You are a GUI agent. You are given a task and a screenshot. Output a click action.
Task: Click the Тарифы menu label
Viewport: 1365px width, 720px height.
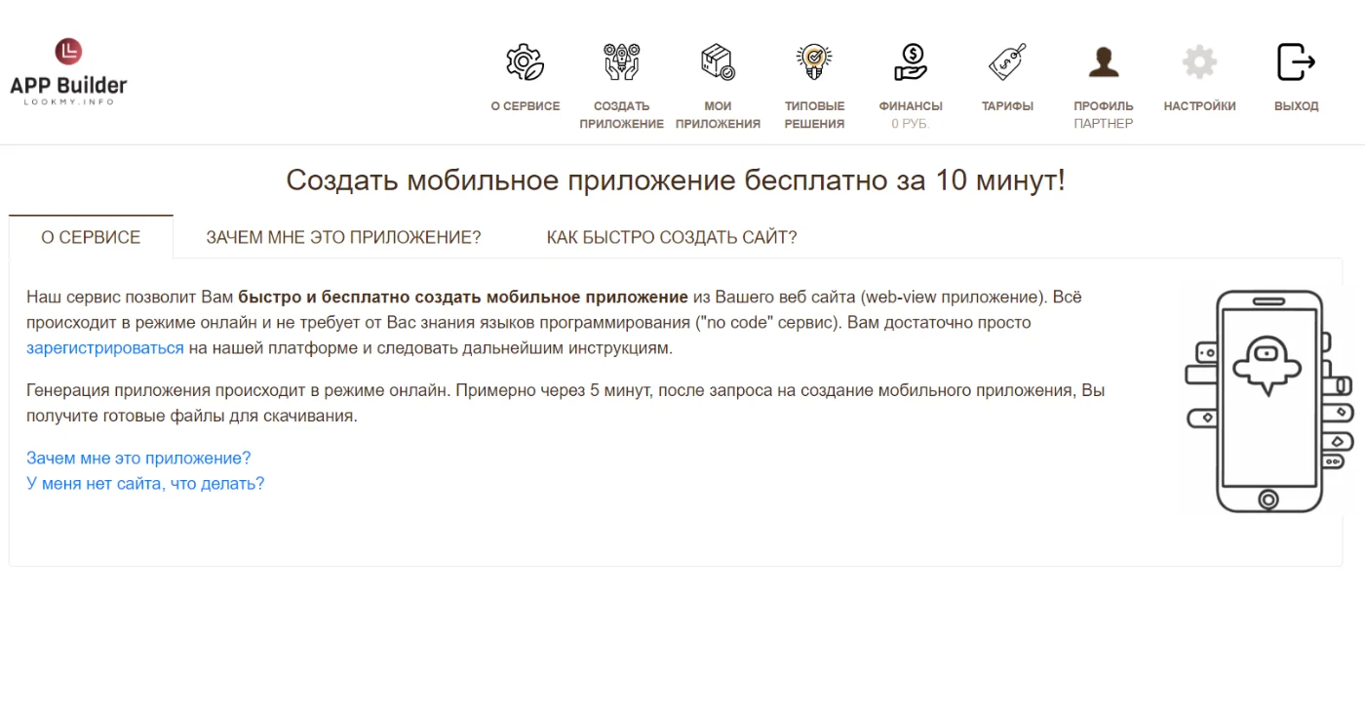1007,106
